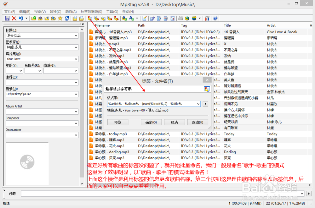Refresh the file list view

click(67, 19)
